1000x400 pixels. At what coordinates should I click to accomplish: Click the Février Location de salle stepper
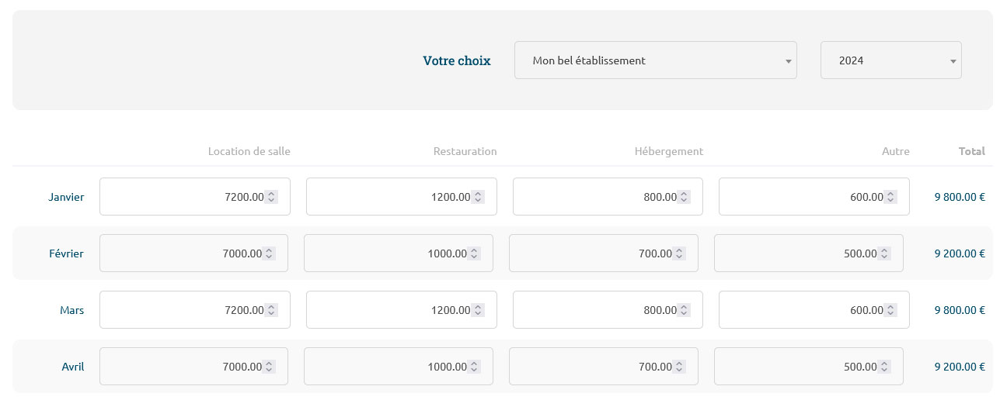click(269, 253)
